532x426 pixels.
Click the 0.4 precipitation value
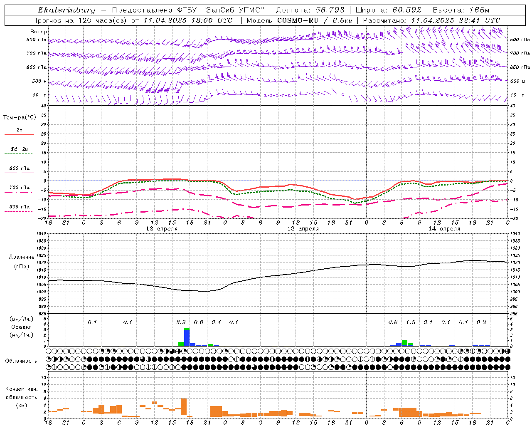click(216, 322)
